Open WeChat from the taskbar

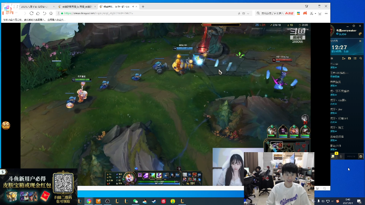136,201
